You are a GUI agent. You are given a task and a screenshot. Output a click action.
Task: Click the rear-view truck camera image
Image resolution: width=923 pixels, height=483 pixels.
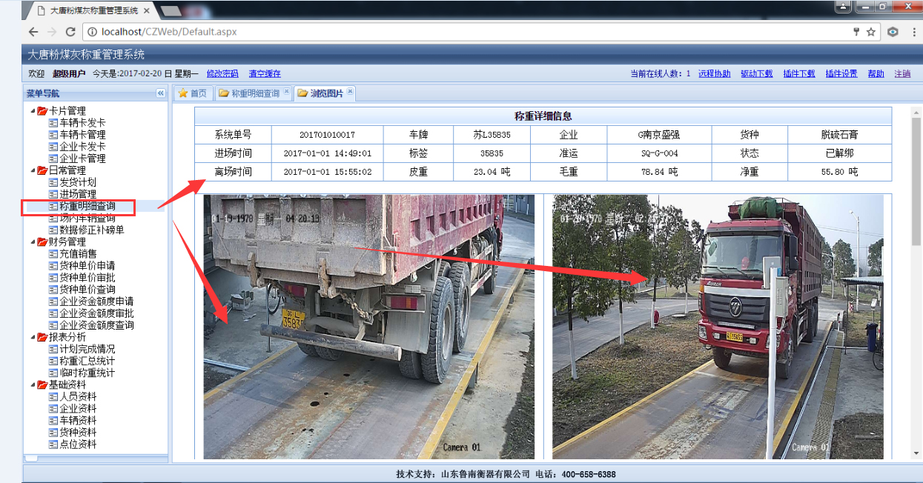click(368, 327)
